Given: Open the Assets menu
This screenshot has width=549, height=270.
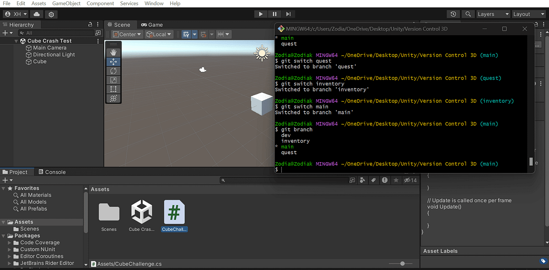Looking at the screenshot, I should pyautogui.click(x=38, y=3).
